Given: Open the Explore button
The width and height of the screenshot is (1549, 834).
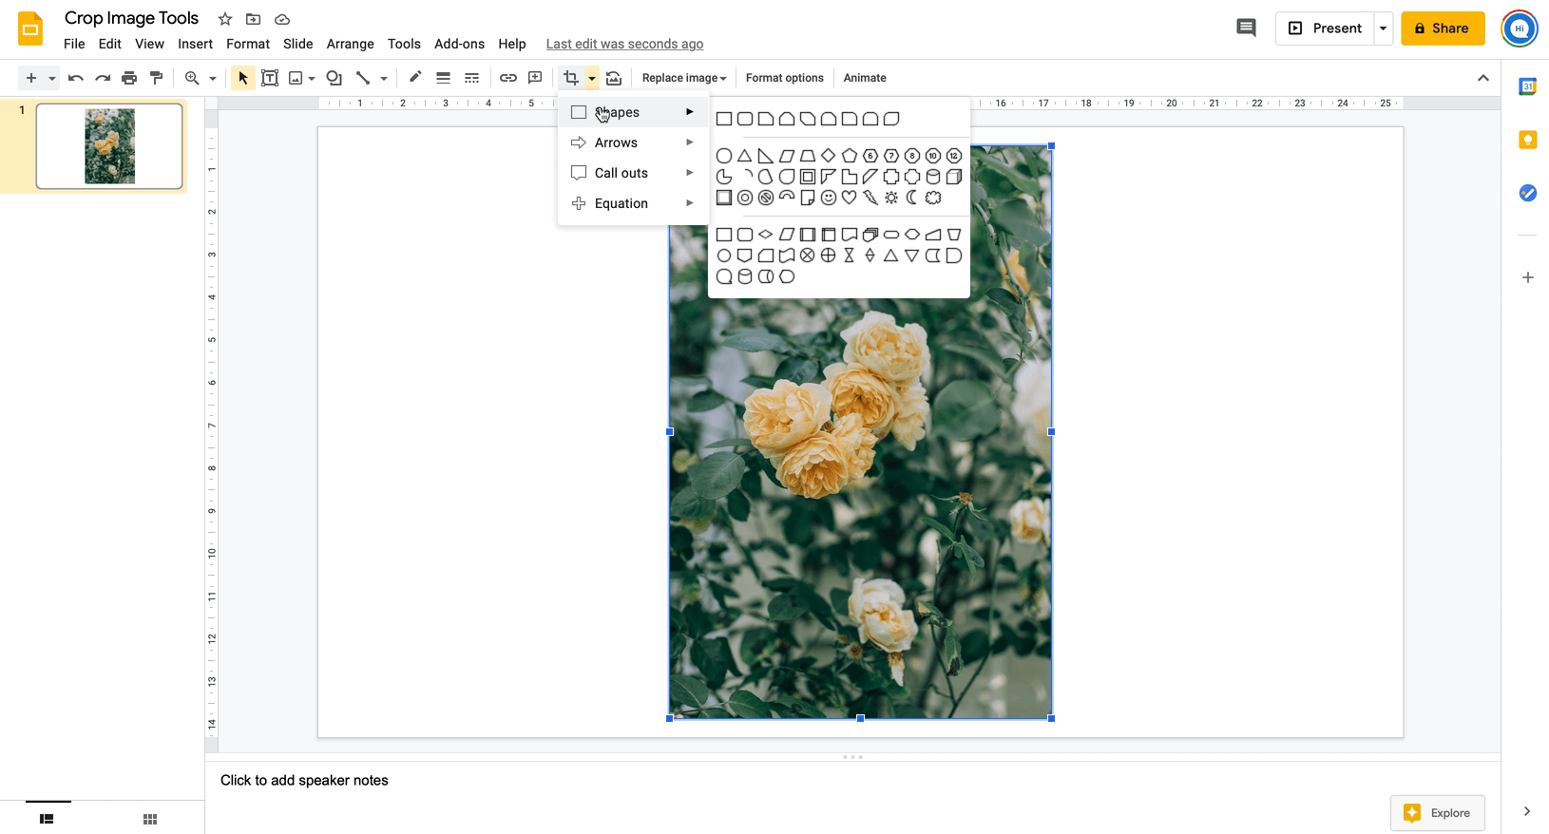Looking at the screenshot, I should click(x=1437, y=813).
